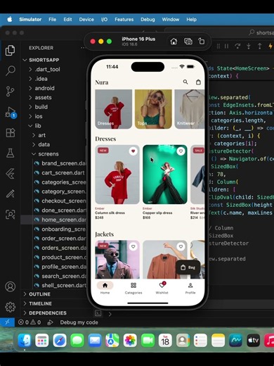Toggle wishlist heart on Copper slip dress
Screen dimensions: 274x366
181,151
